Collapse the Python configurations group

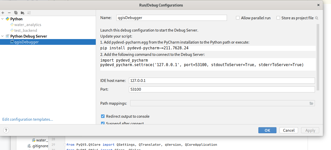click(x=3, y=19)
